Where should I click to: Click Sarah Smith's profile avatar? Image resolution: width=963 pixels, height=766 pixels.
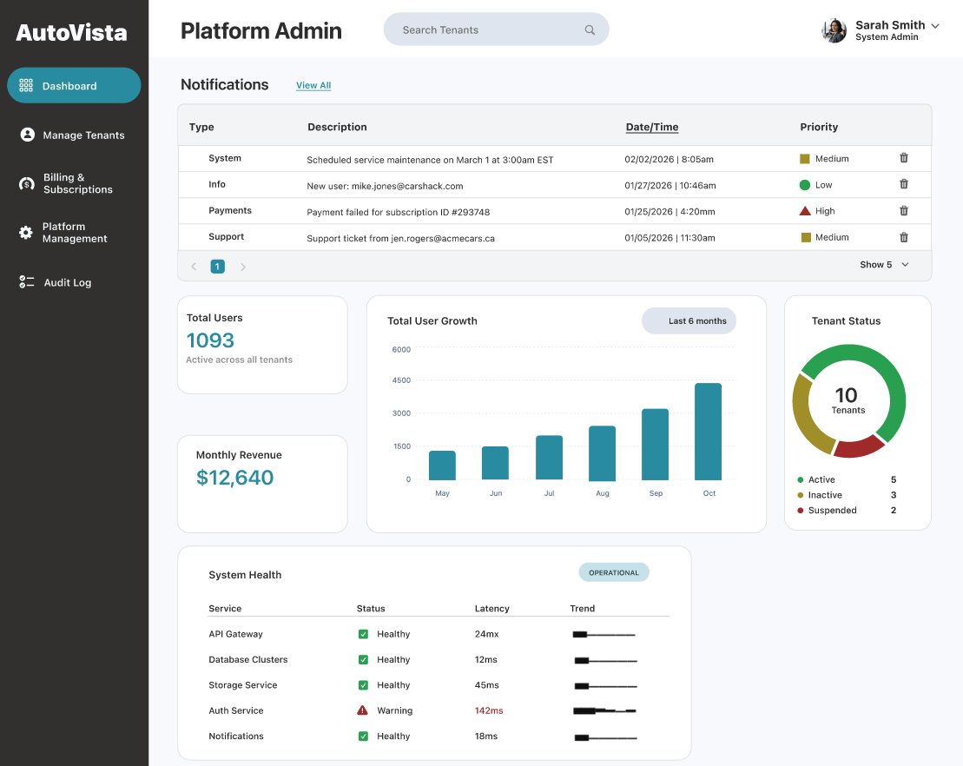[834, 30]
